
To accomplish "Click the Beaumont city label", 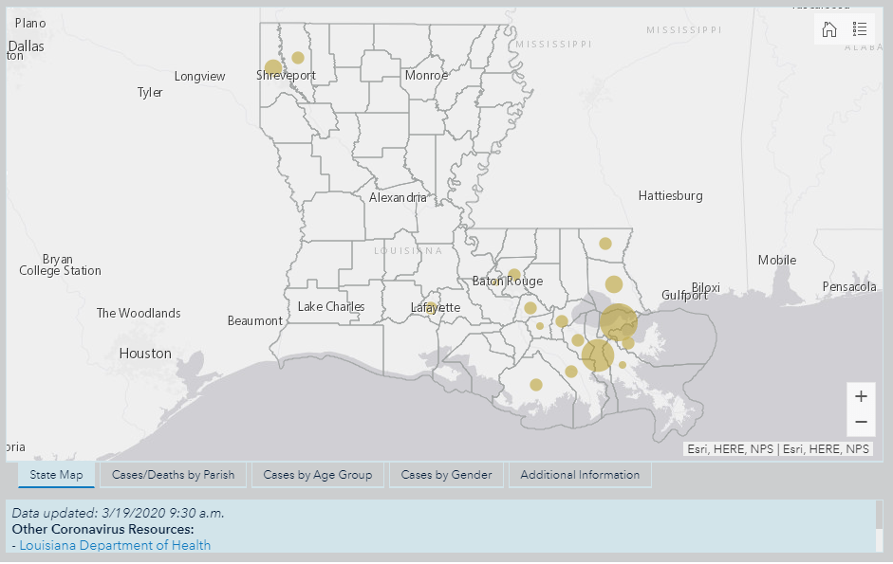I will (x=255, y=320).
